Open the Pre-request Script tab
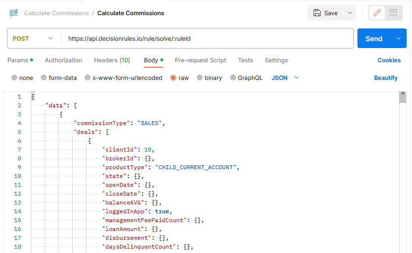This screenshot has width=412, height=253. point(201,60)
